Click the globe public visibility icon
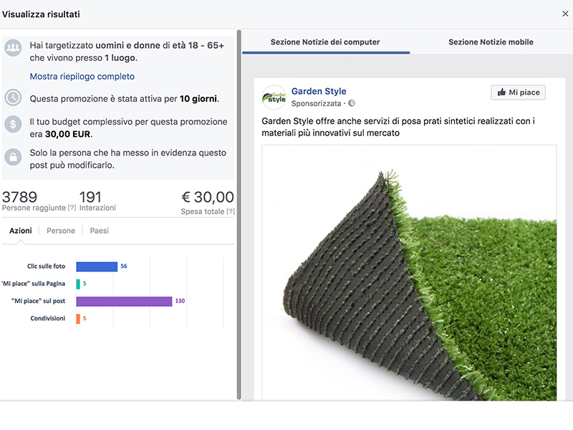Screen dimensions: 573x430 pos(352,103)
